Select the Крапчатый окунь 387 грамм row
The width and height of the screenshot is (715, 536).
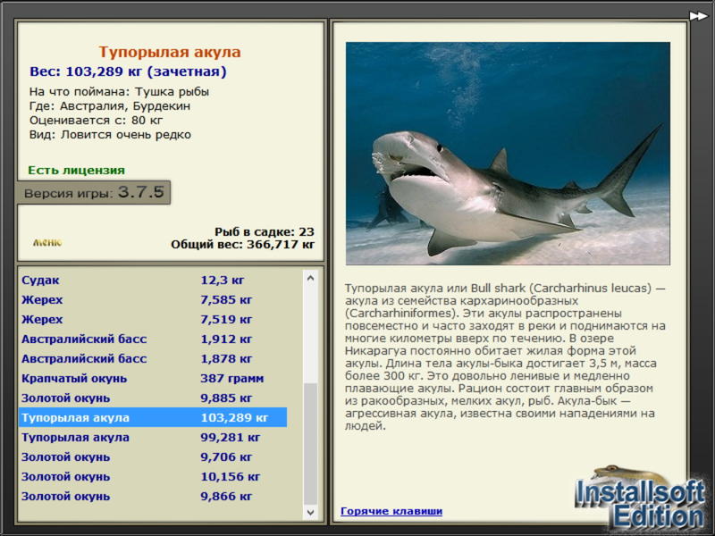coord(153,378)
